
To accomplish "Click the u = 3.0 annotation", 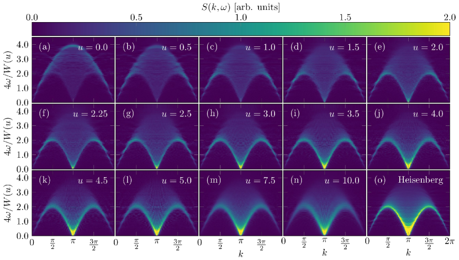I will [260, 114].
